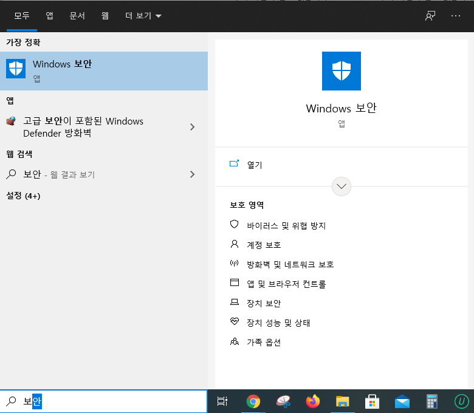Click the 열기 open-window icon
The image size is (474, 413).
click(x=235, y=163)
